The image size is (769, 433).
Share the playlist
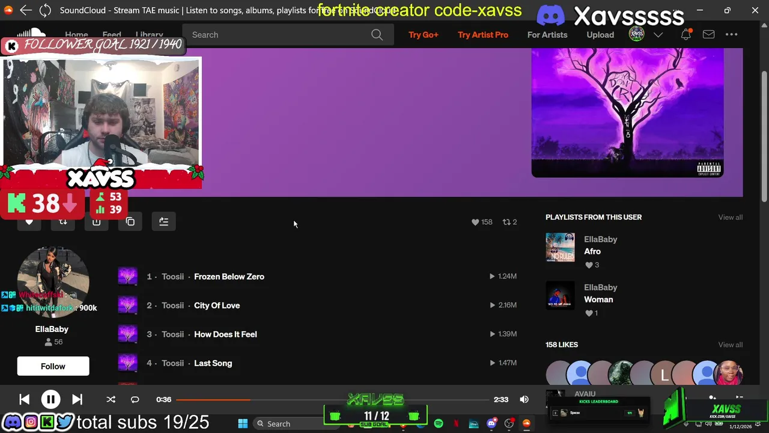click(x=97, y=222)
